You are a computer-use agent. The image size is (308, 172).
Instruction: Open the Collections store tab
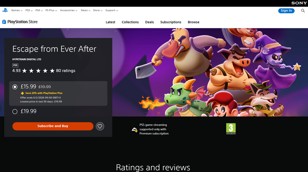[130, 22]
